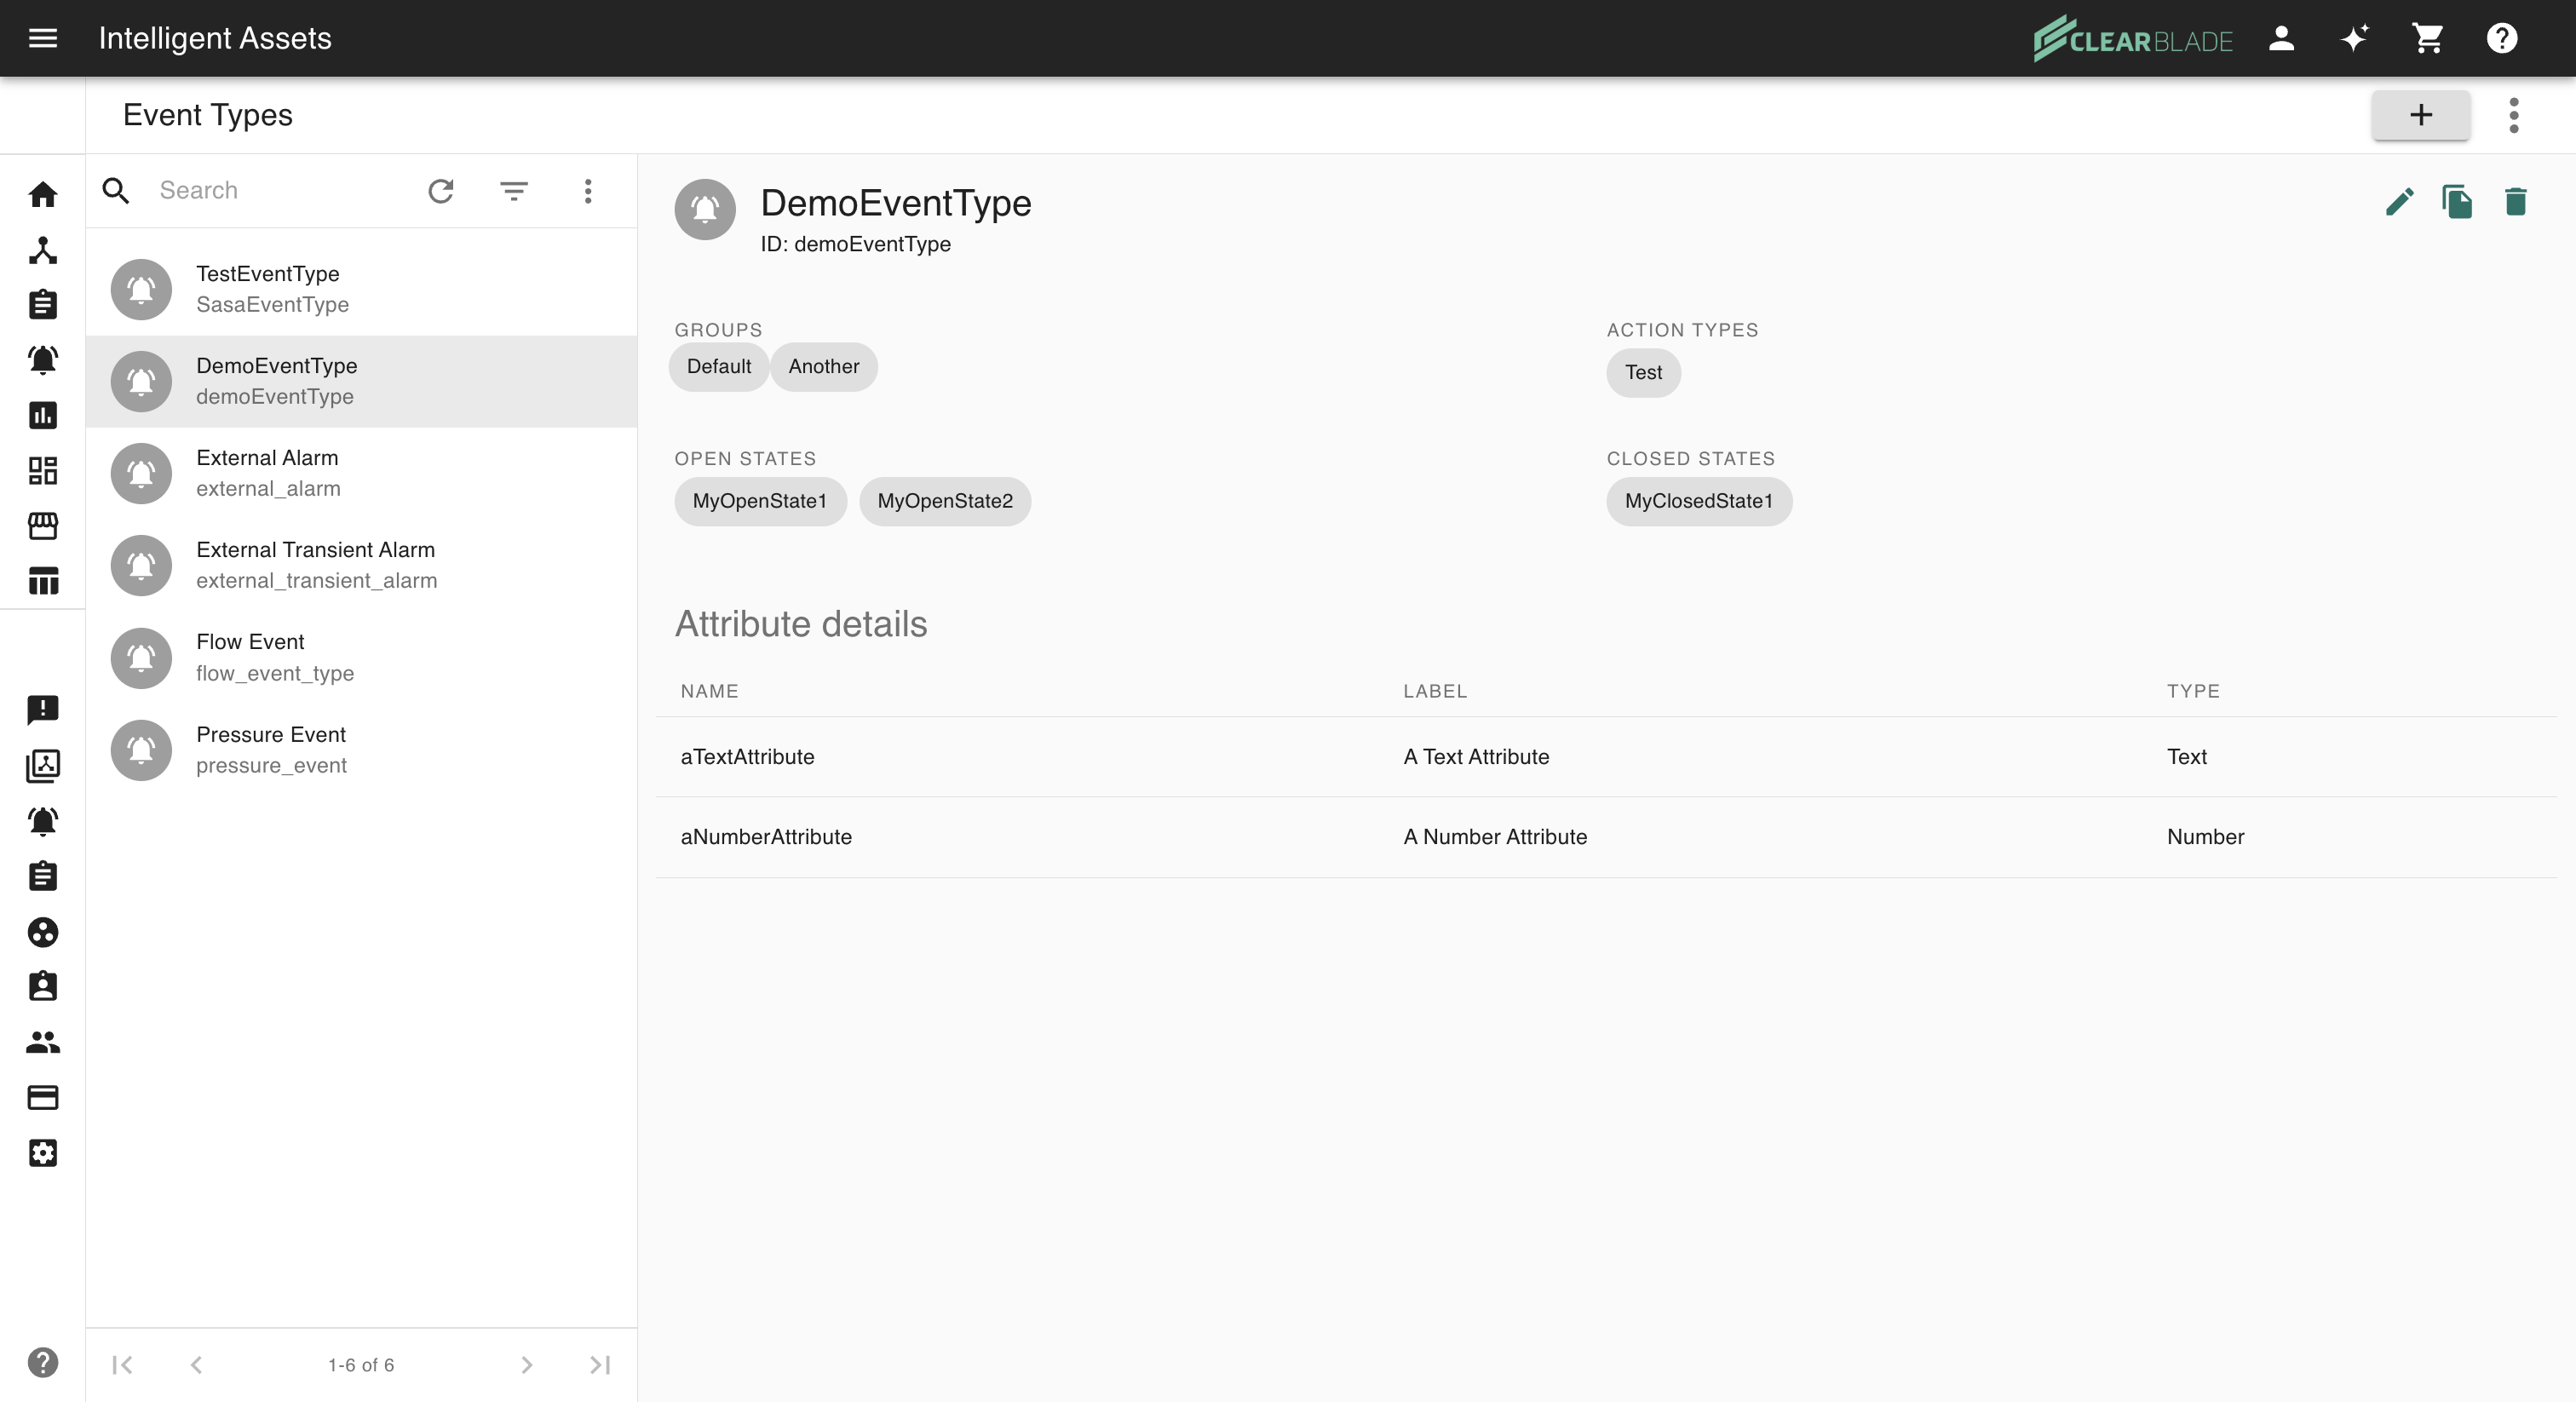2576x1402 pixels.
Task: Go to the Home icon in the sidebar
Action: tap(43, 194)
